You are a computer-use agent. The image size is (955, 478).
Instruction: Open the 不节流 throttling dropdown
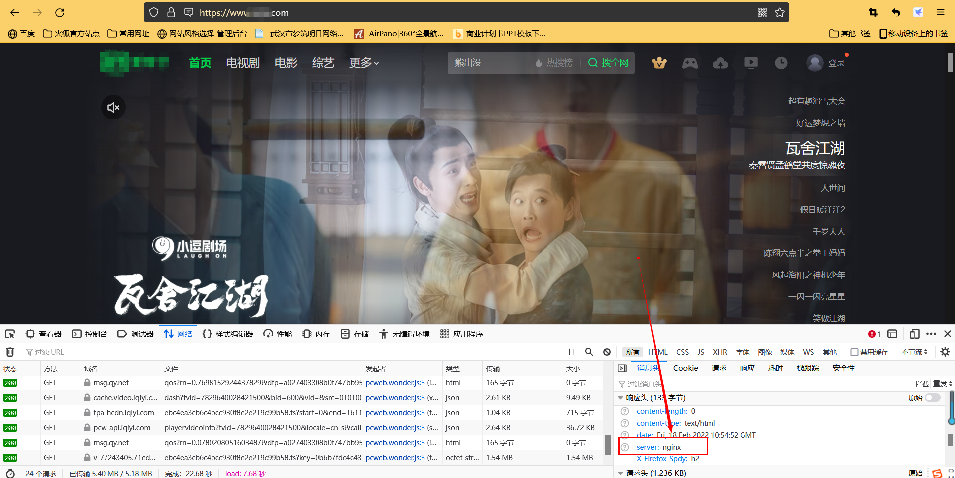coord(914,352)
